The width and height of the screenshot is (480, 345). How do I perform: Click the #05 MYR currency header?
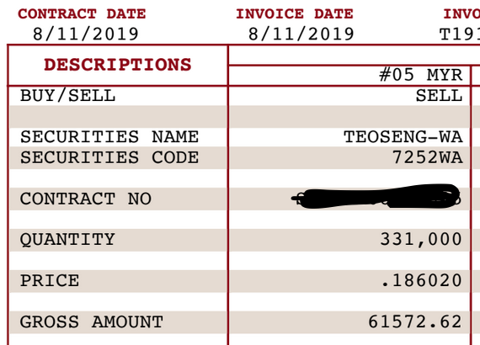pos(421,75)
